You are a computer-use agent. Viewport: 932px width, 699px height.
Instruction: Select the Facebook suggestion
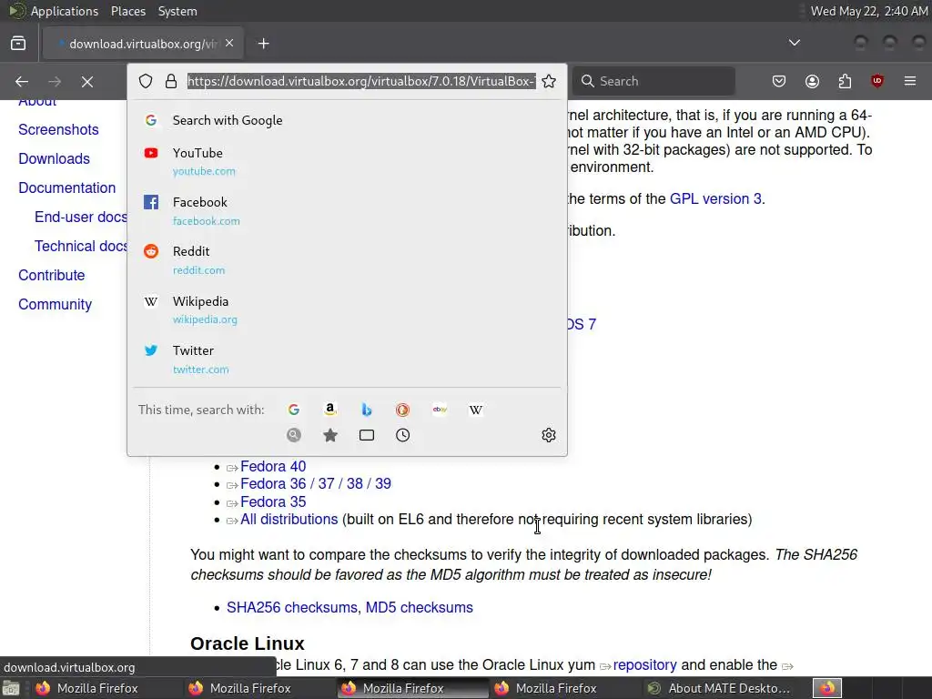coord(347,211)
